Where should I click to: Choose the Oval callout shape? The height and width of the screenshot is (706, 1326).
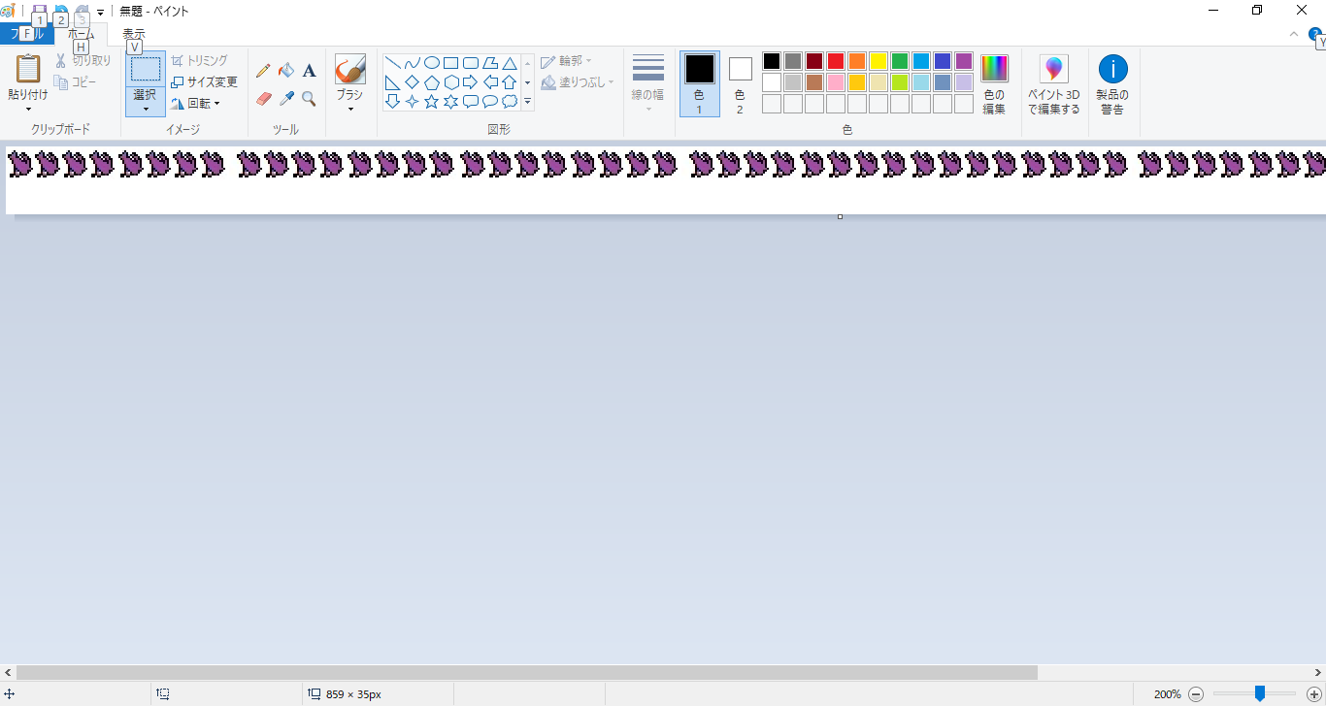click(x=490, y=101)
